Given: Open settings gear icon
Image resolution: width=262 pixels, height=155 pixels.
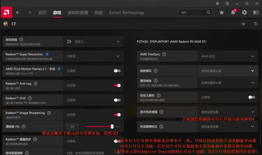Looking at the screenshot, I should 244,12.
